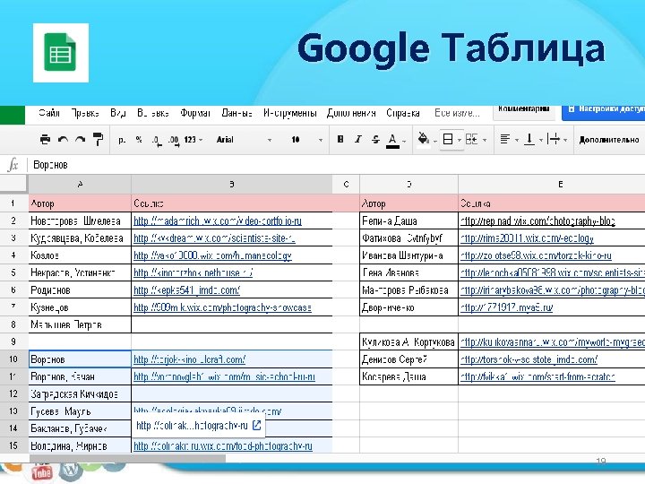The height and width of the screenshot is (484, 645).
Task: Apply currency format with the р. button
Action: [x=122, y=140]
